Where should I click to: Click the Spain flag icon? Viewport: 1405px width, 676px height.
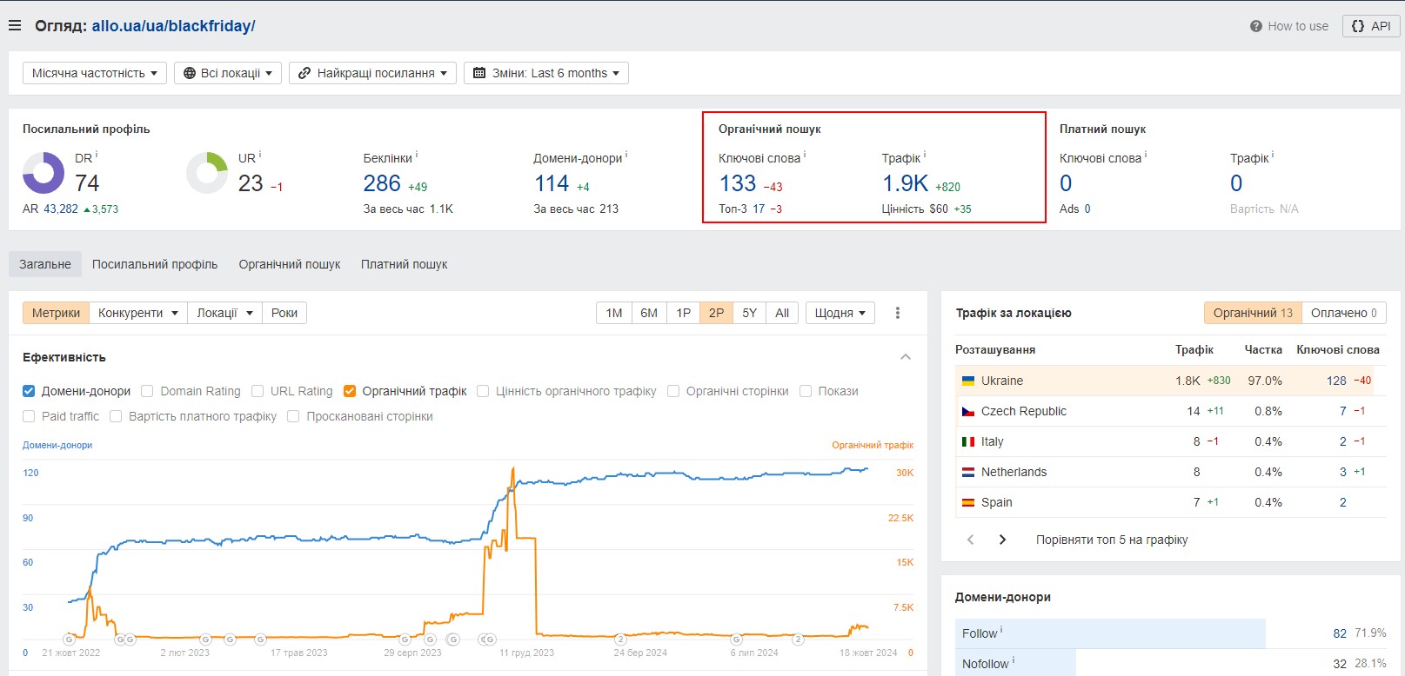coord(967,502)
